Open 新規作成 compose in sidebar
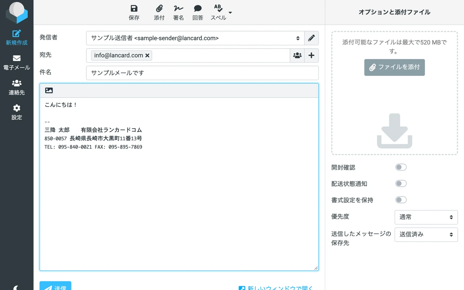 (17, 38)
